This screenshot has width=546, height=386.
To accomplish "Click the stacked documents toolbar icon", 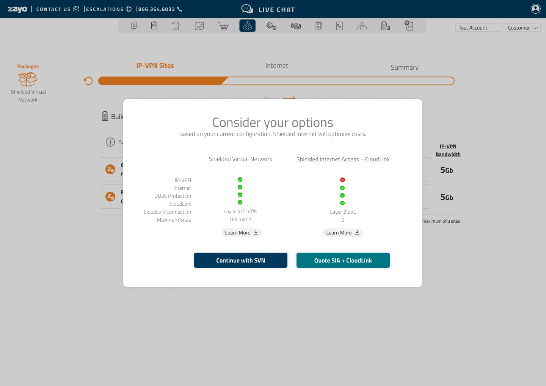I will [x=133, y=26].
